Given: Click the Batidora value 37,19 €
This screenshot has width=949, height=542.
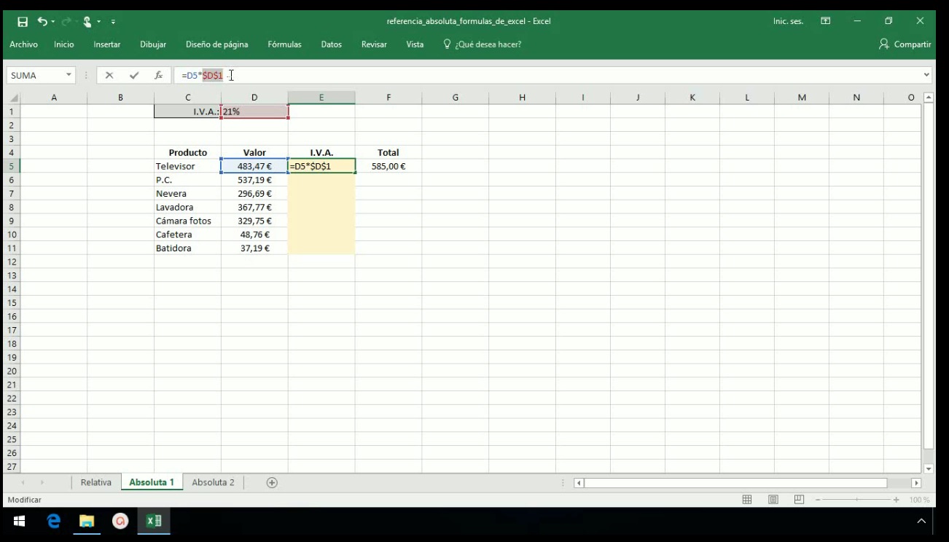Looking at the screenshot, I should [x=254, y=248].
